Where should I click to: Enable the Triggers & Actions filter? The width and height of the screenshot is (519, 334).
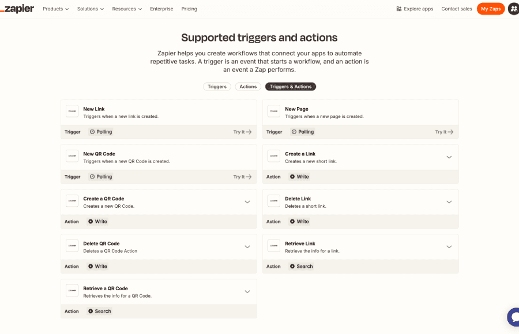point(290,86)
